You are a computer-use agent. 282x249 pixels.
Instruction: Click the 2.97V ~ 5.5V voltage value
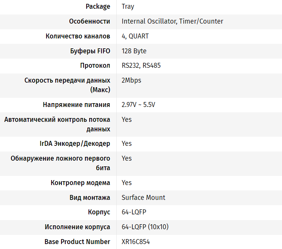click(139, 105)
